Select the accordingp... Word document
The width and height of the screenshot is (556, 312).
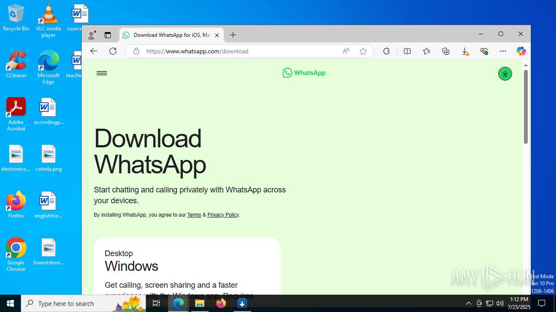(x=49, y=111)
